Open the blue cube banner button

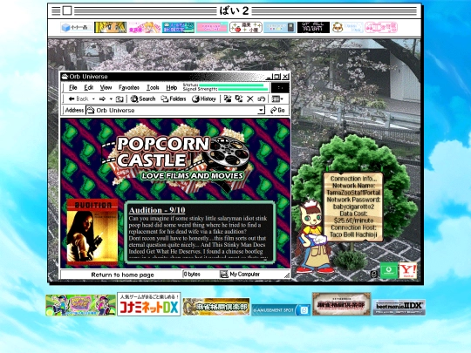click(x=76, y=27)
